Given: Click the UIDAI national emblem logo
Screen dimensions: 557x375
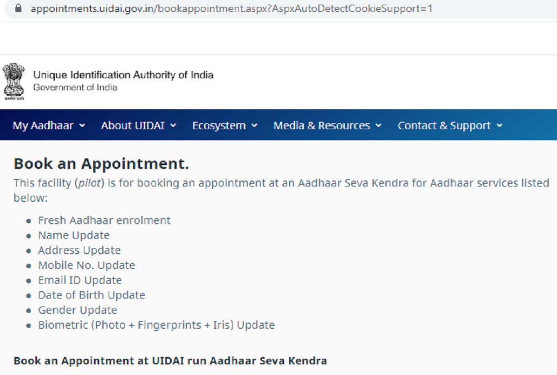Looking at the screenshot, I should 13,81.
